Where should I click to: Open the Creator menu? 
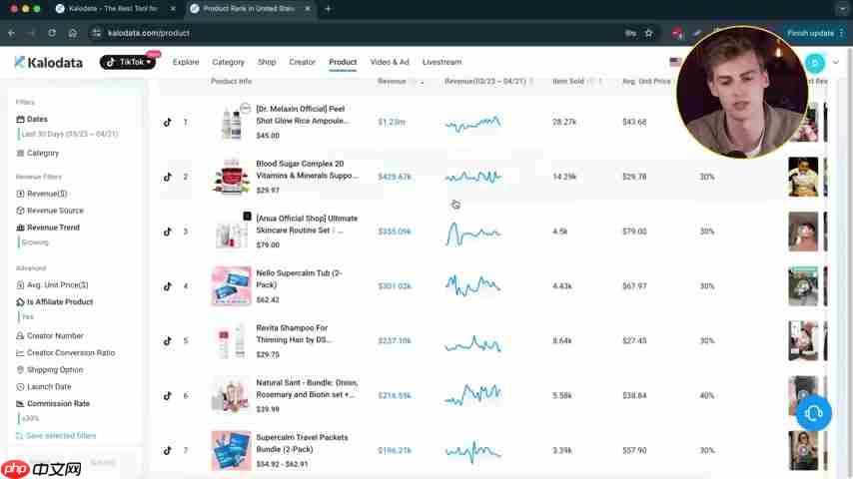tap(302, 62)
